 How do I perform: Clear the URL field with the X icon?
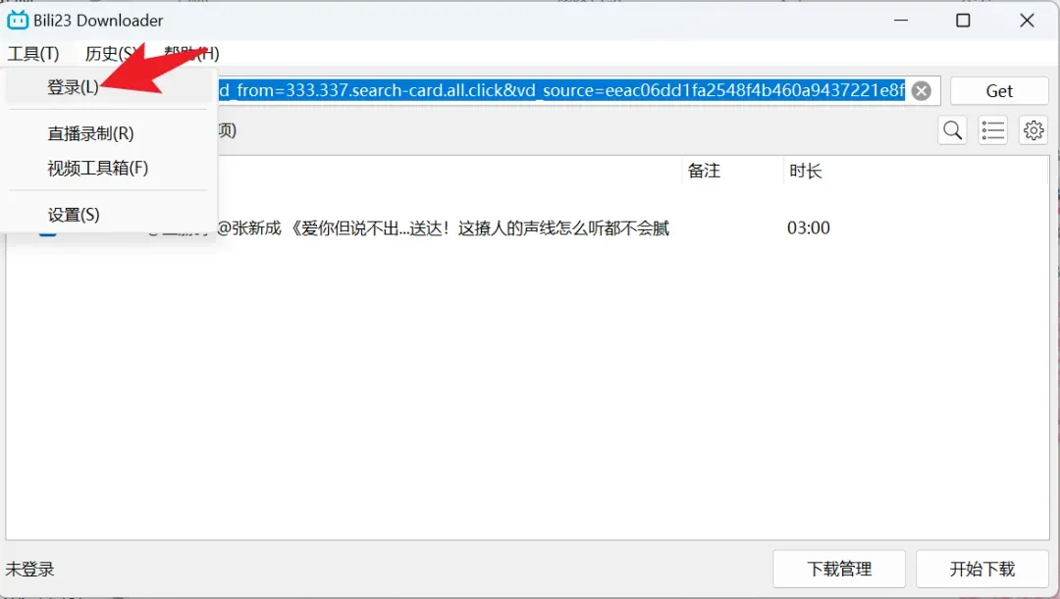(x=922, y=90)
